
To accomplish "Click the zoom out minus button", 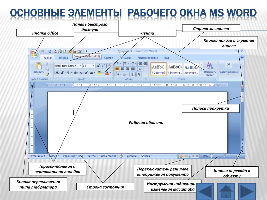I will (x=211, y=156).
